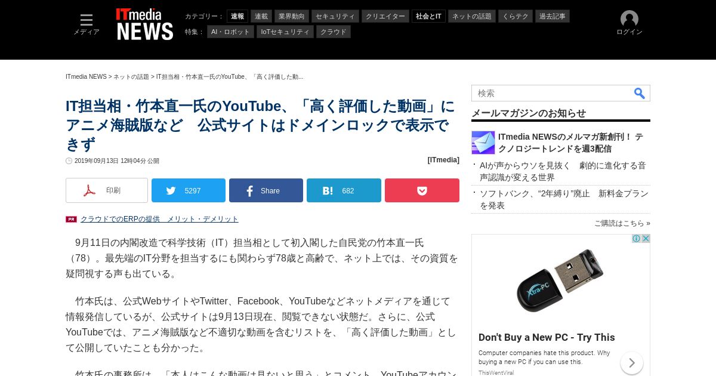Open 業界動向 category tab
The image size is (716, 376).
[x=292, y=16]
